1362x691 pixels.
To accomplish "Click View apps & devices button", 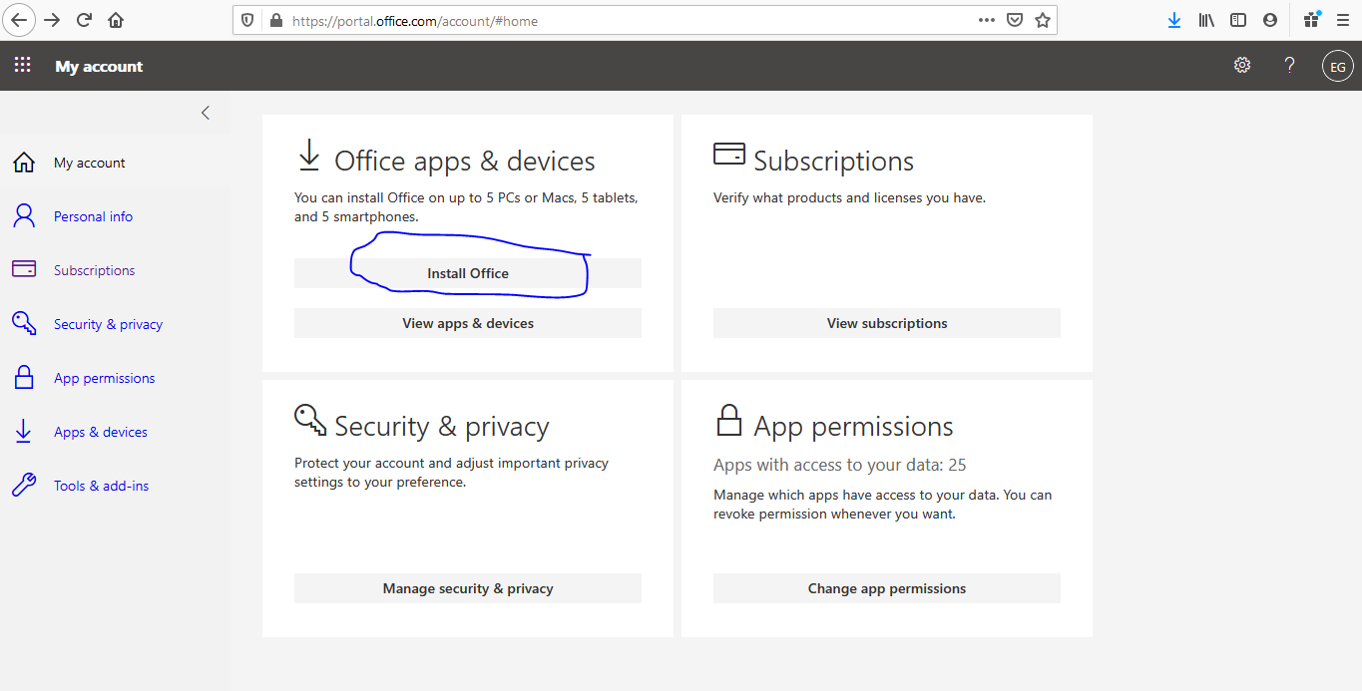I will click(x=468, y=323).
